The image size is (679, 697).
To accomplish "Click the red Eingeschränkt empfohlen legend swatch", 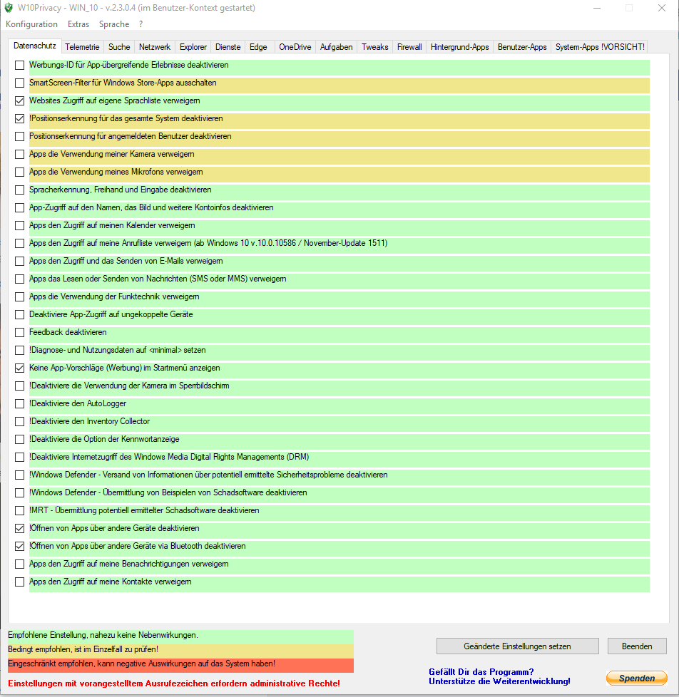I will click(x=180, y=664).
